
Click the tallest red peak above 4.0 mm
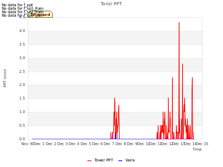tap(179, 23)
